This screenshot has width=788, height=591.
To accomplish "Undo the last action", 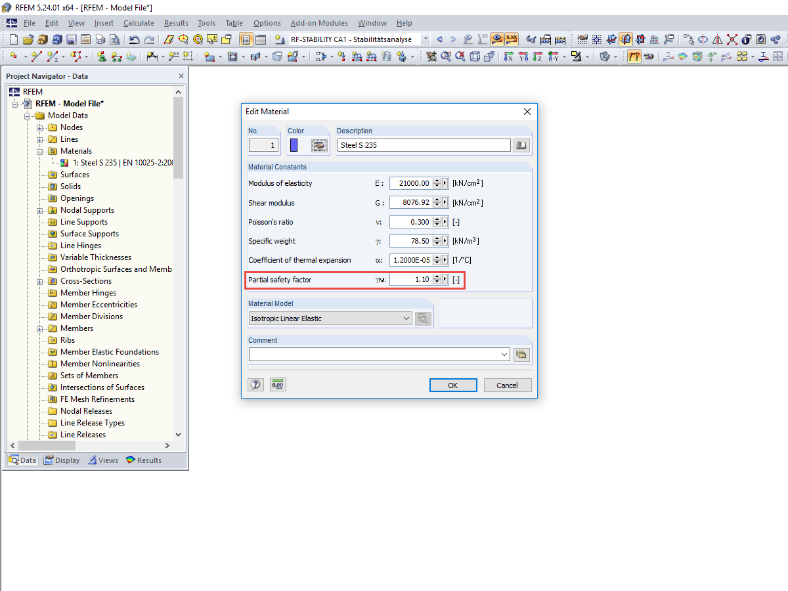I will [135, 39].
